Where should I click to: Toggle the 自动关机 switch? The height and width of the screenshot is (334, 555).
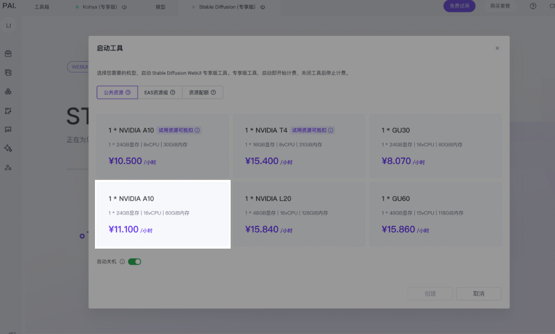(x=134, y=262)
